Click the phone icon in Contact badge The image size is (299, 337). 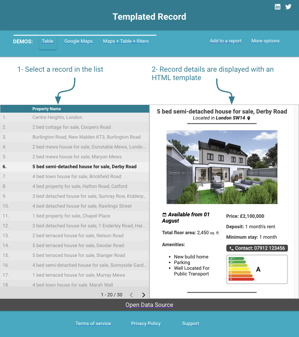tap(231, 248)
